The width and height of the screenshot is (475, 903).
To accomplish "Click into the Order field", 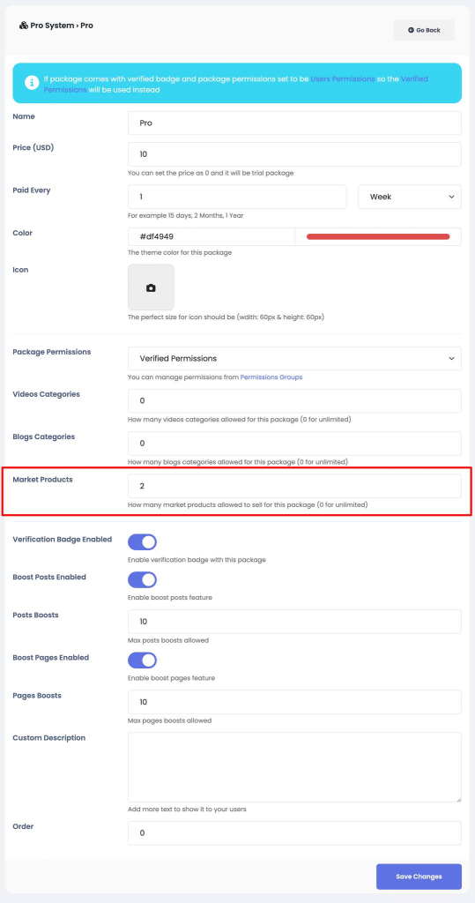I will [295, 832].
